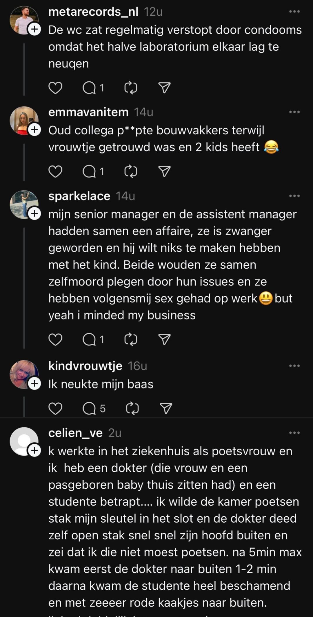This screenshot has height=617, width=313.
Task: Open more options for celien_ve's comment
Action: coord(294,433)
